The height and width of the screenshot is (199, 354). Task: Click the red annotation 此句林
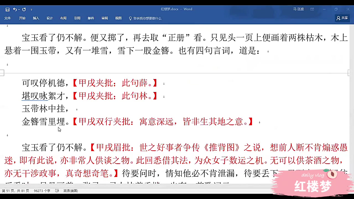coord(134,96)
